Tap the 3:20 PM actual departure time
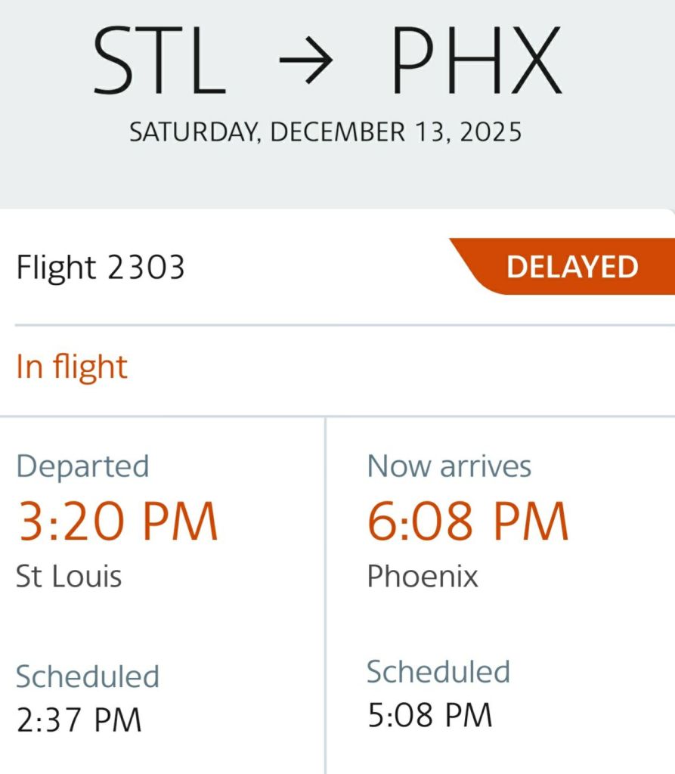 (117, 522)
